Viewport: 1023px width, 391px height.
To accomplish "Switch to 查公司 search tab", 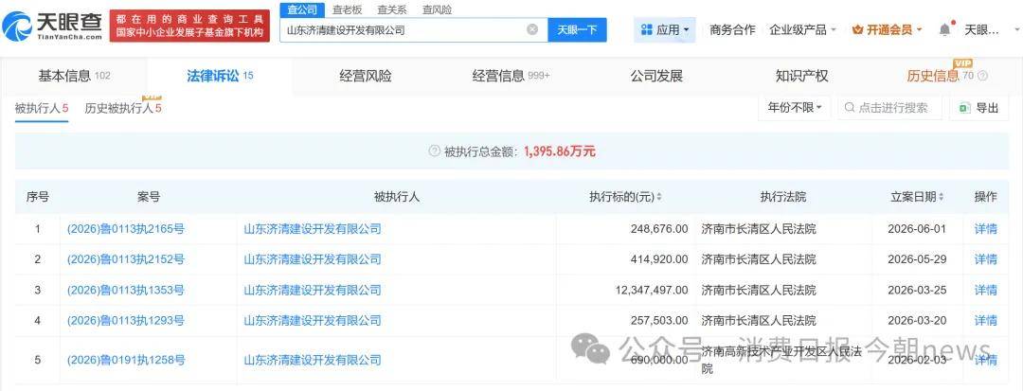I will (302, 9).
